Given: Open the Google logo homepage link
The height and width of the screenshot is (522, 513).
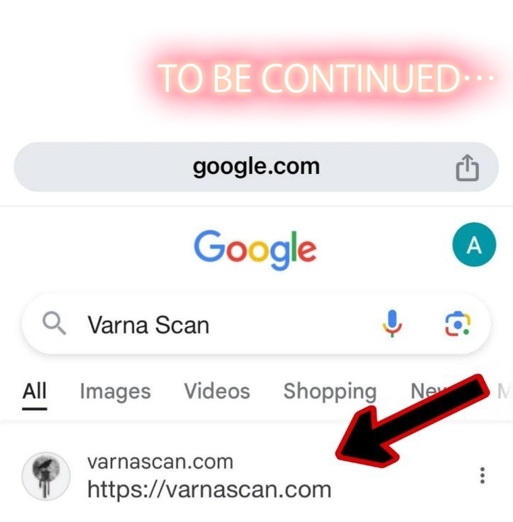Looking at the screenshot, I should 255,250.
